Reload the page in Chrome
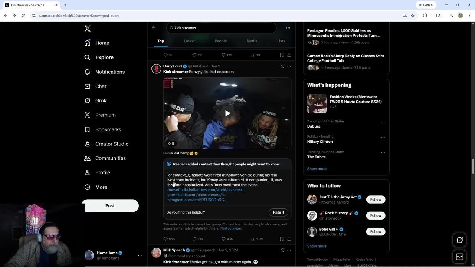The height and width of the screenshot is (267, 475). [23, 16]
